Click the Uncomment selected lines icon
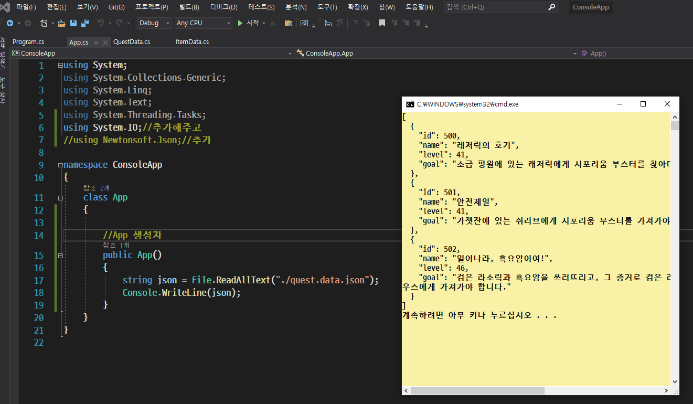693x404 pixels. [x=368, y=23]
